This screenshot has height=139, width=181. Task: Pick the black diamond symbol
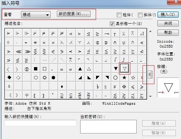pyautogui.click(x=9, y=77)
